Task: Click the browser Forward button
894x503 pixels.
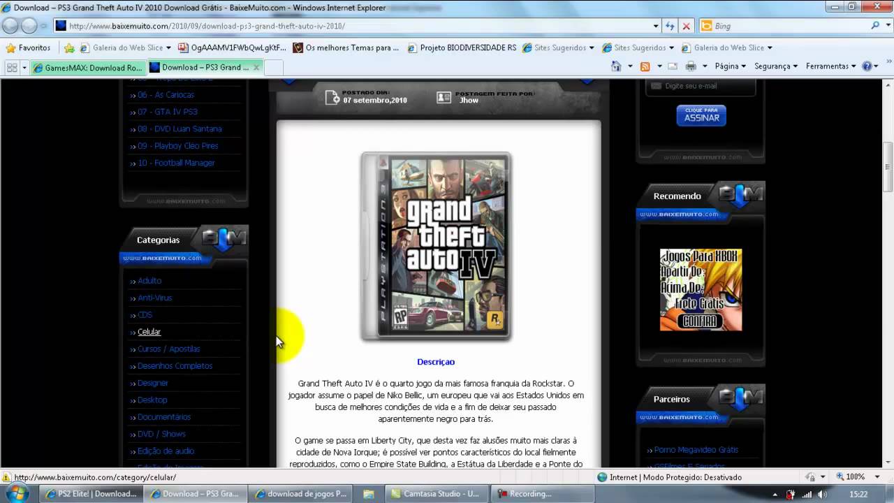Action: 29,26
